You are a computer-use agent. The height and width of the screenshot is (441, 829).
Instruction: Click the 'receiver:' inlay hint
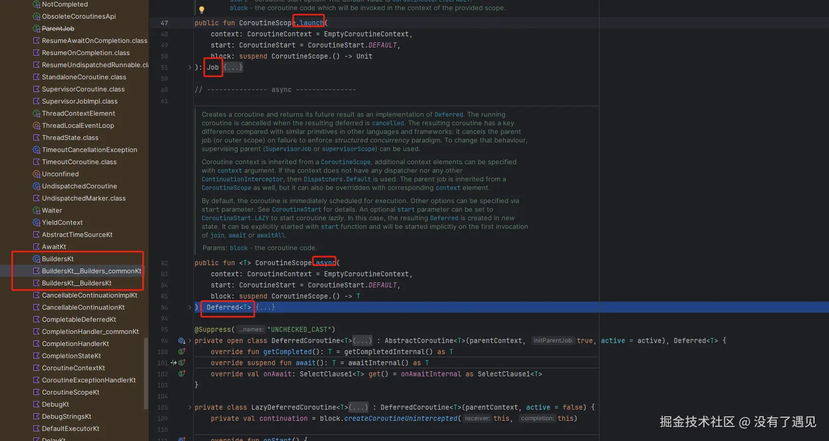click(x=477, y=418)
